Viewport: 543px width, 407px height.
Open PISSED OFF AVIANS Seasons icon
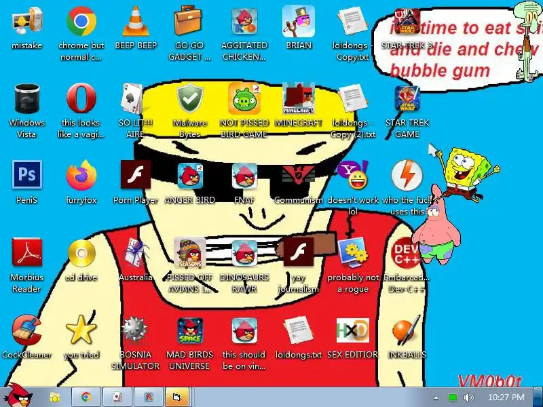tap(190, 253)
